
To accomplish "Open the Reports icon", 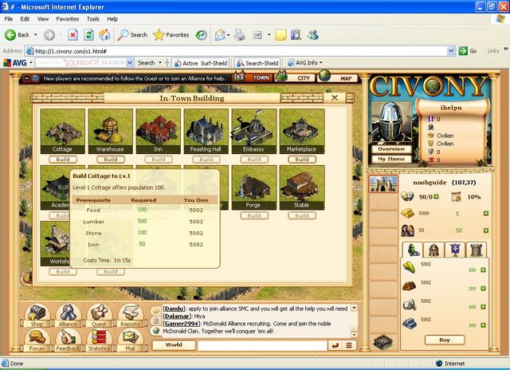I will click(x=130, y=313).
